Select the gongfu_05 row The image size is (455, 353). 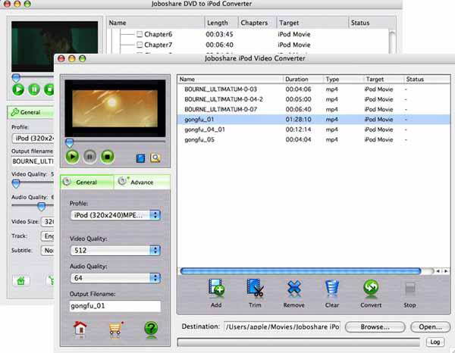[x=314, y=139]
